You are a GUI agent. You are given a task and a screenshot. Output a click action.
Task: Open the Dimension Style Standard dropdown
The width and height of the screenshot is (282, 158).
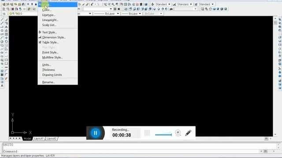coord(191,4)
